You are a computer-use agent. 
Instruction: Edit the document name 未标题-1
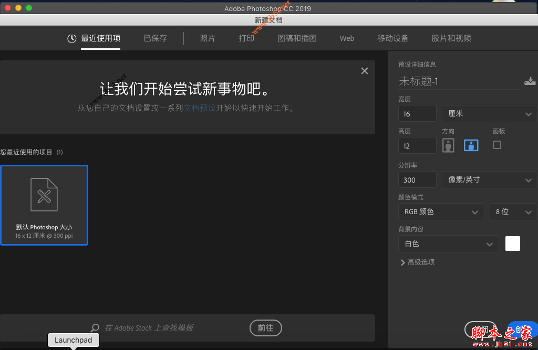click(459, 81)
